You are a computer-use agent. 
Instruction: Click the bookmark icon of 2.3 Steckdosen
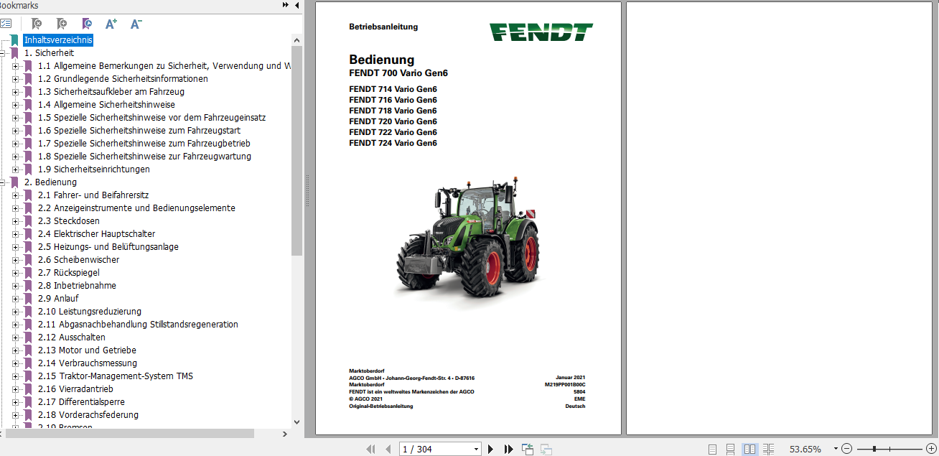coord(28,221)
